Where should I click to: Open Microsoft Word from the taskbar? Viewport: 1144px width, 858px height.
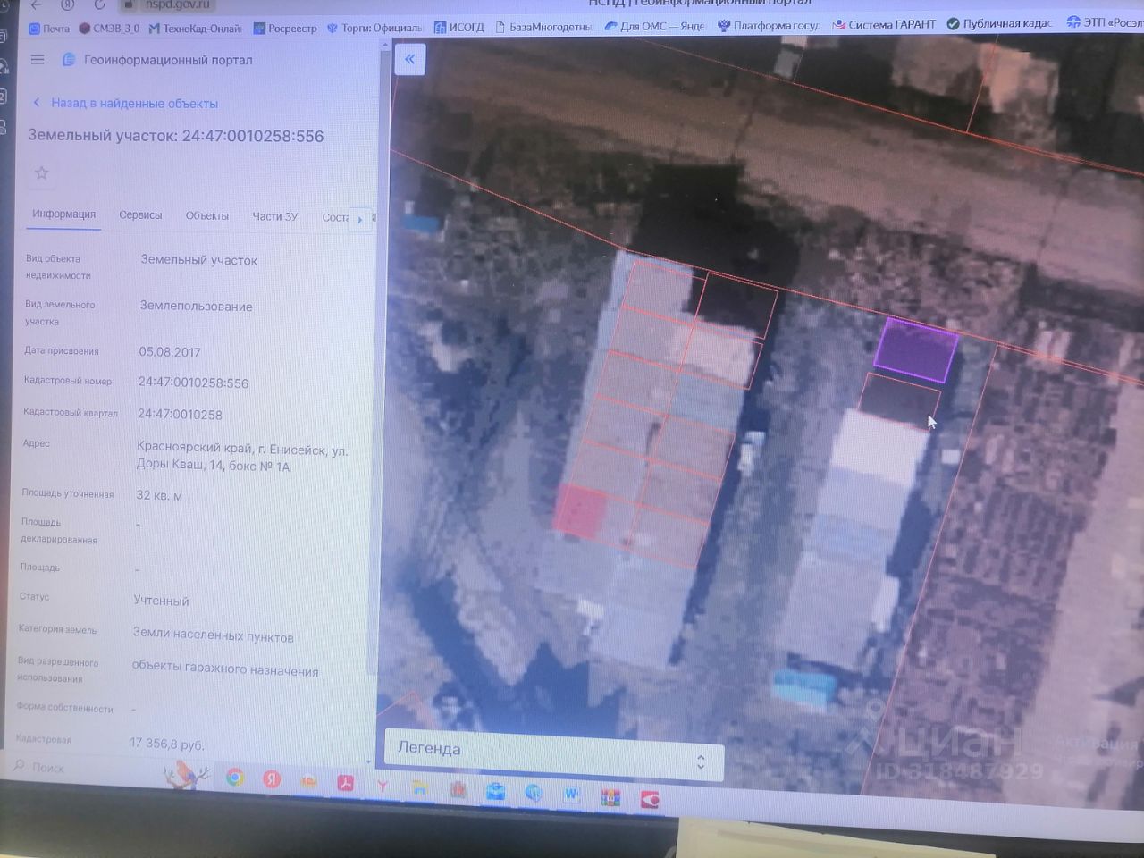[572, 795]
